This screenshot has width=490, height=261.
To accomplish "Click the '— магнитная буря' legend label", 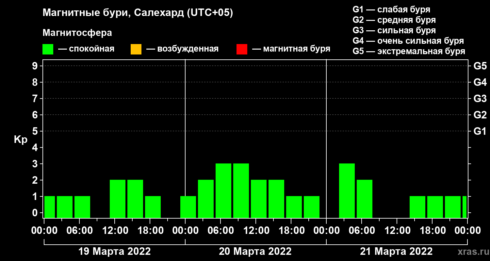I will 291,49.
